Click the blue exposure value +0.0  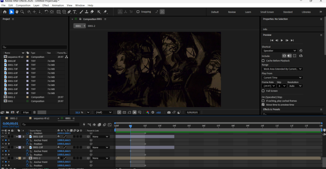coord(159,112)
